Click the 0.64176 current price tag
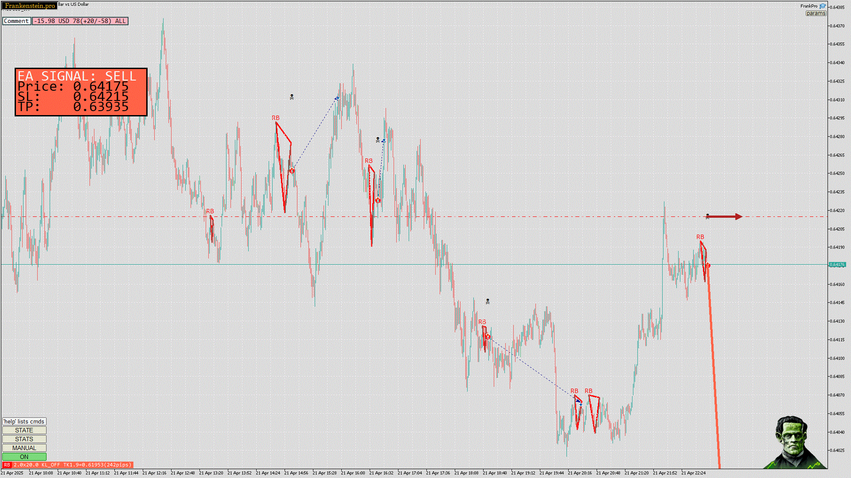This screenshot has width=851, height=478. 837,265
